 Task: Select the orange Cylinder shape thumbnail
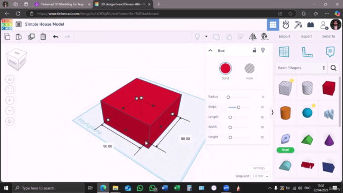[x=286, y=113]
